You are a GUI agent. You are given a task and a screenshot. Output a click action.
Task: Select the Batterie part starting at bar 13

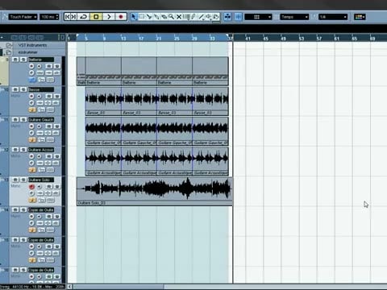139,71
